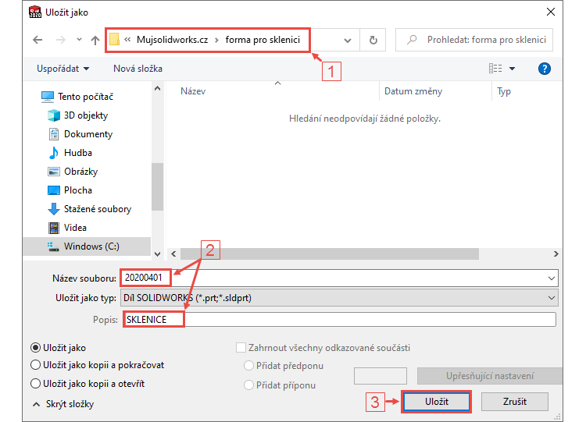Close the Uložit jako dialog
This screenshot has width=586, height=422.
tap(551, 12)
